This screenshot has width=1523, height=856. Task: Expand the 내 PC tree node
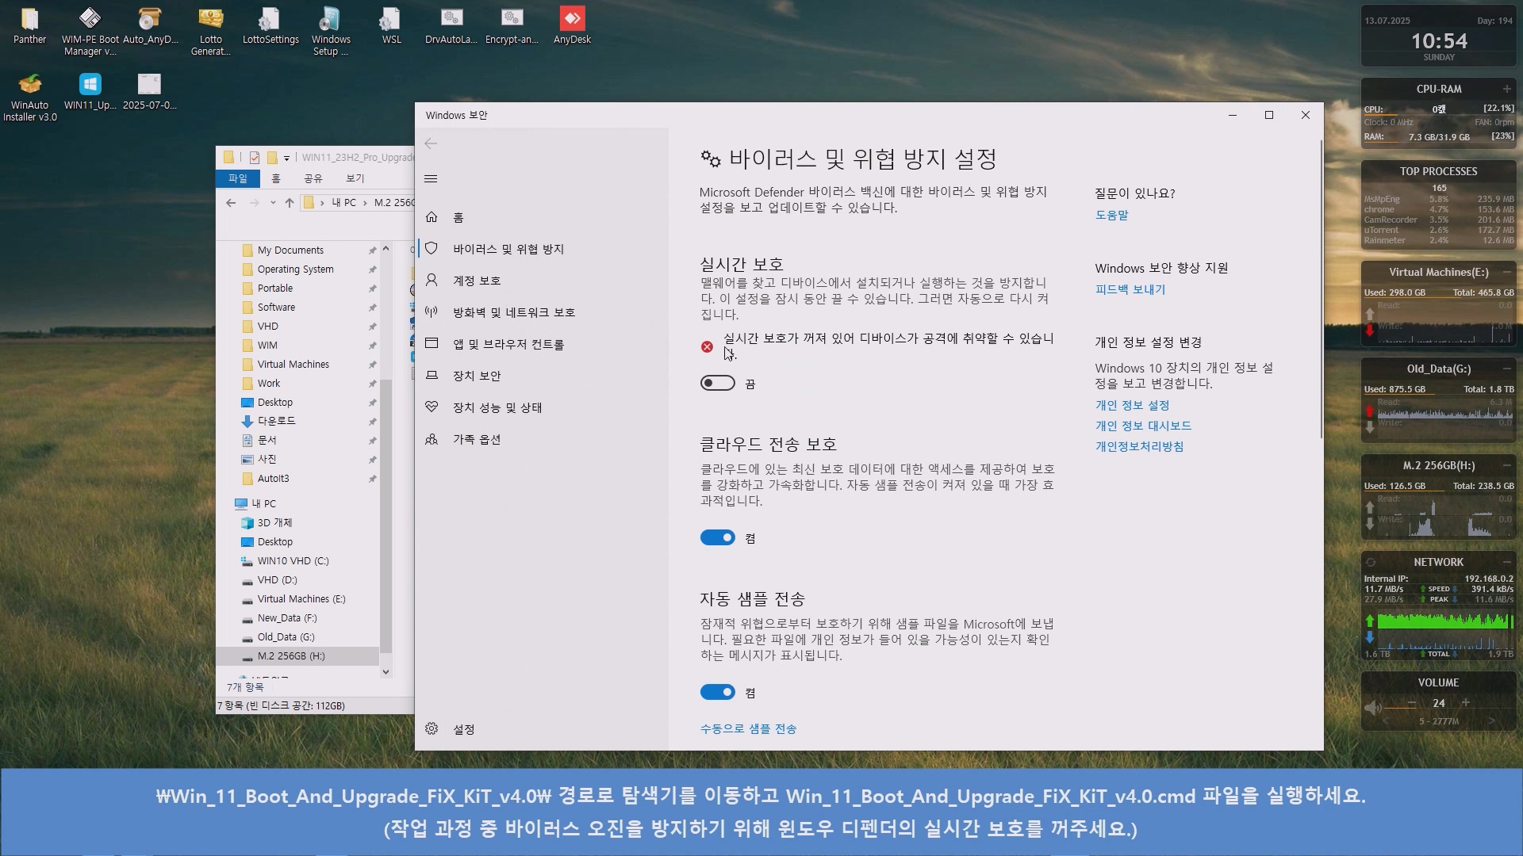coord(226,503)
